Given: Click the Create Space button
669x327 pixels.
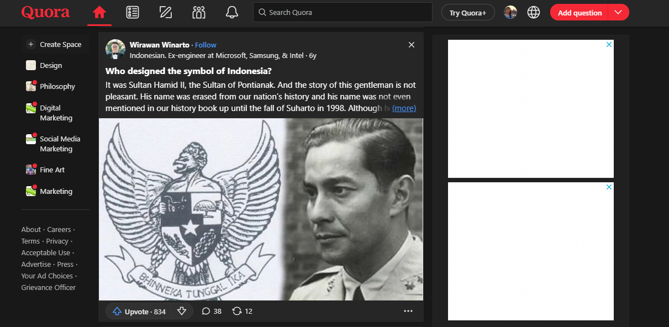Looking at the screenshot, I should pos(55,44).
